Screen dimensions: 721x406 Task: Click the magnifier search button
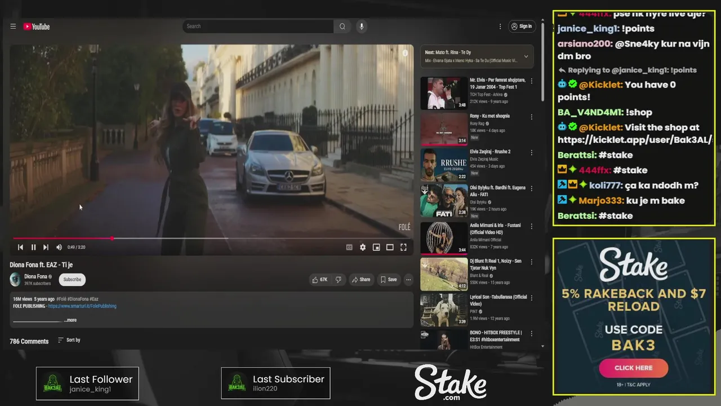point(342,27)
